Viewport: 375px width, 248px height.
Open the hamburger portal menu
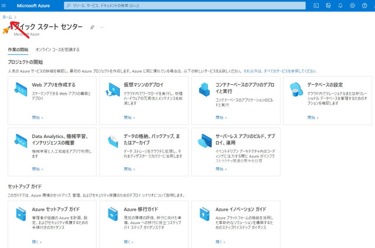[4, 5]
